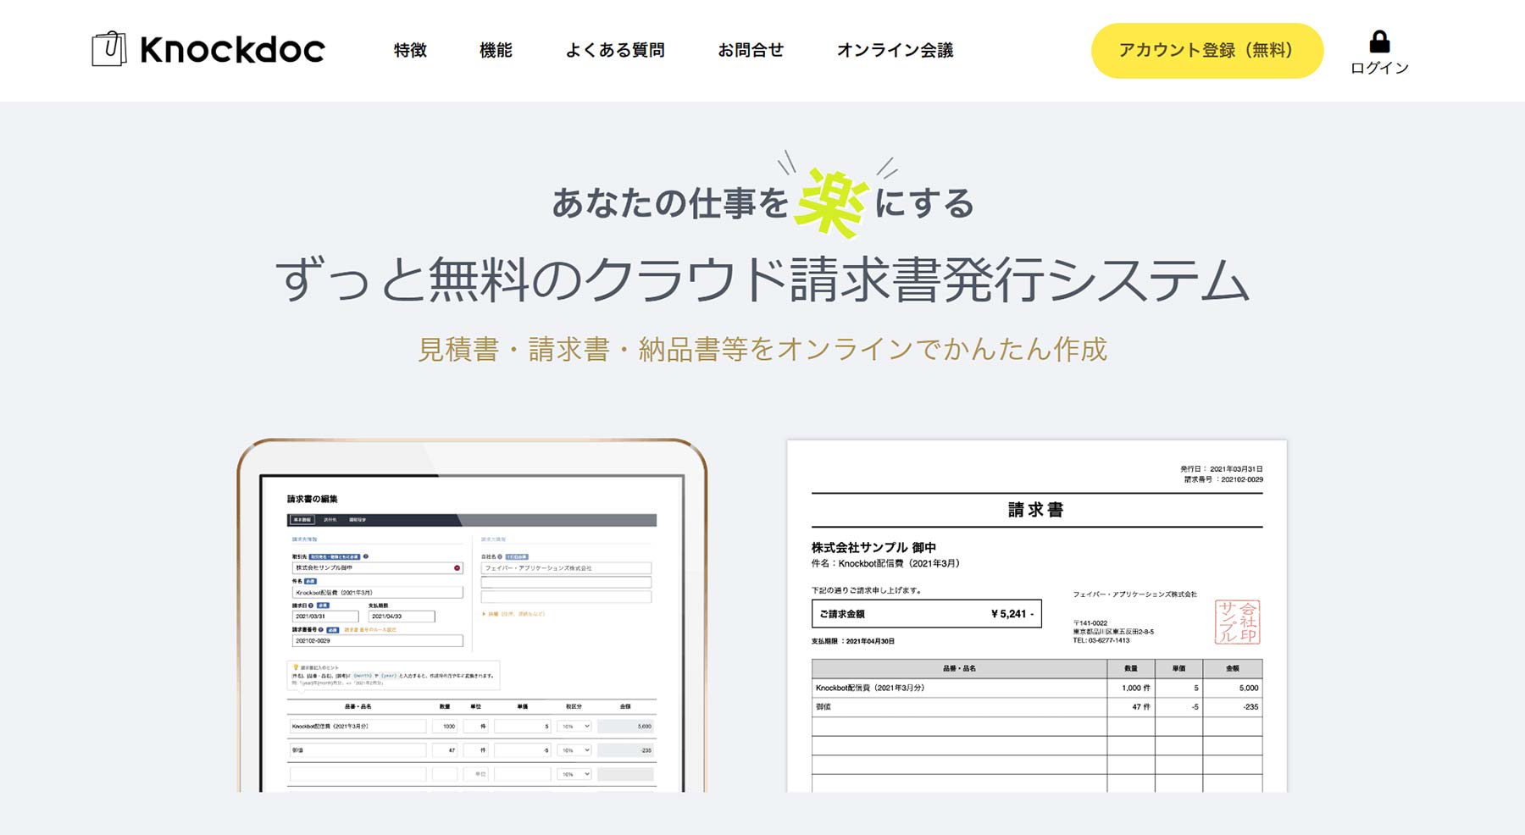Click the 1,000 件 cell in invoice table
Image resolution: width=1525 pixels, height=835 pixels.
pos(1131,688)
